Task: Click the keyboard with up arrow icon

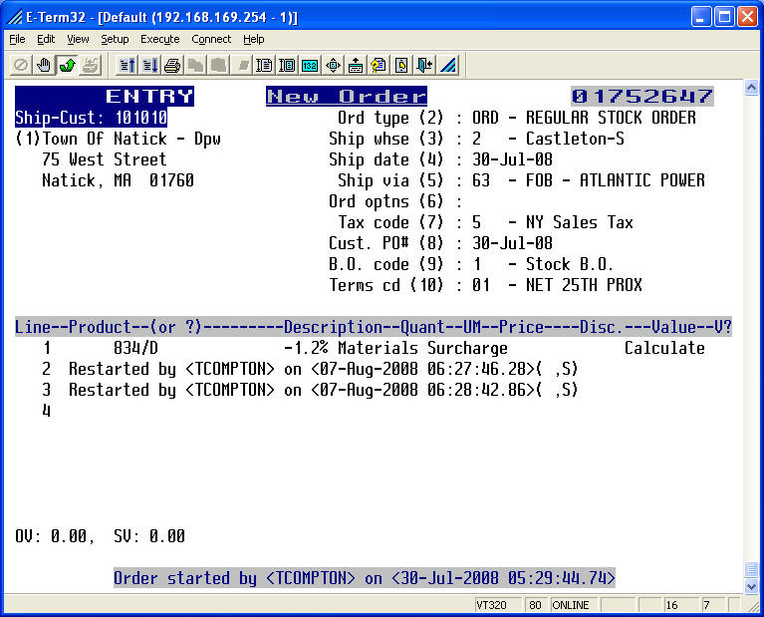Action: click(356, 65)
